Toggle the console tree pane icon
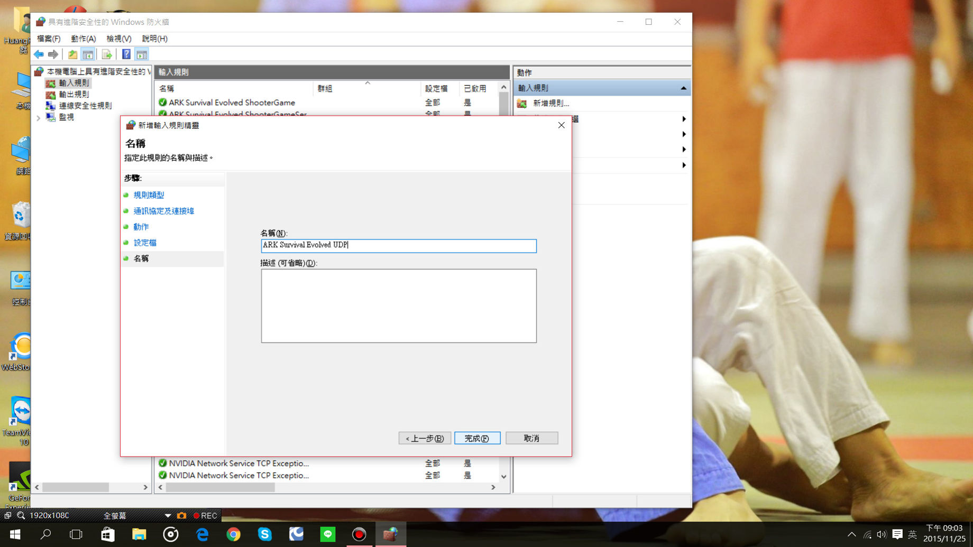The height and width of the screenshot is (547, 973). [88, 54]
